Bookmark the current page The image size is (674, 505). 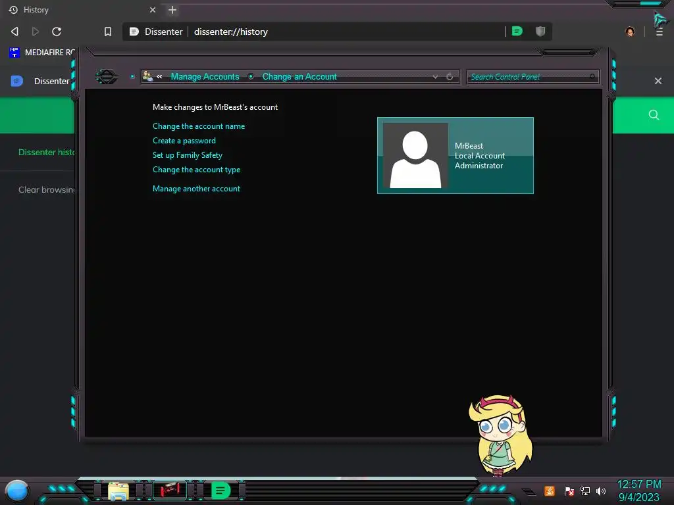107,32
